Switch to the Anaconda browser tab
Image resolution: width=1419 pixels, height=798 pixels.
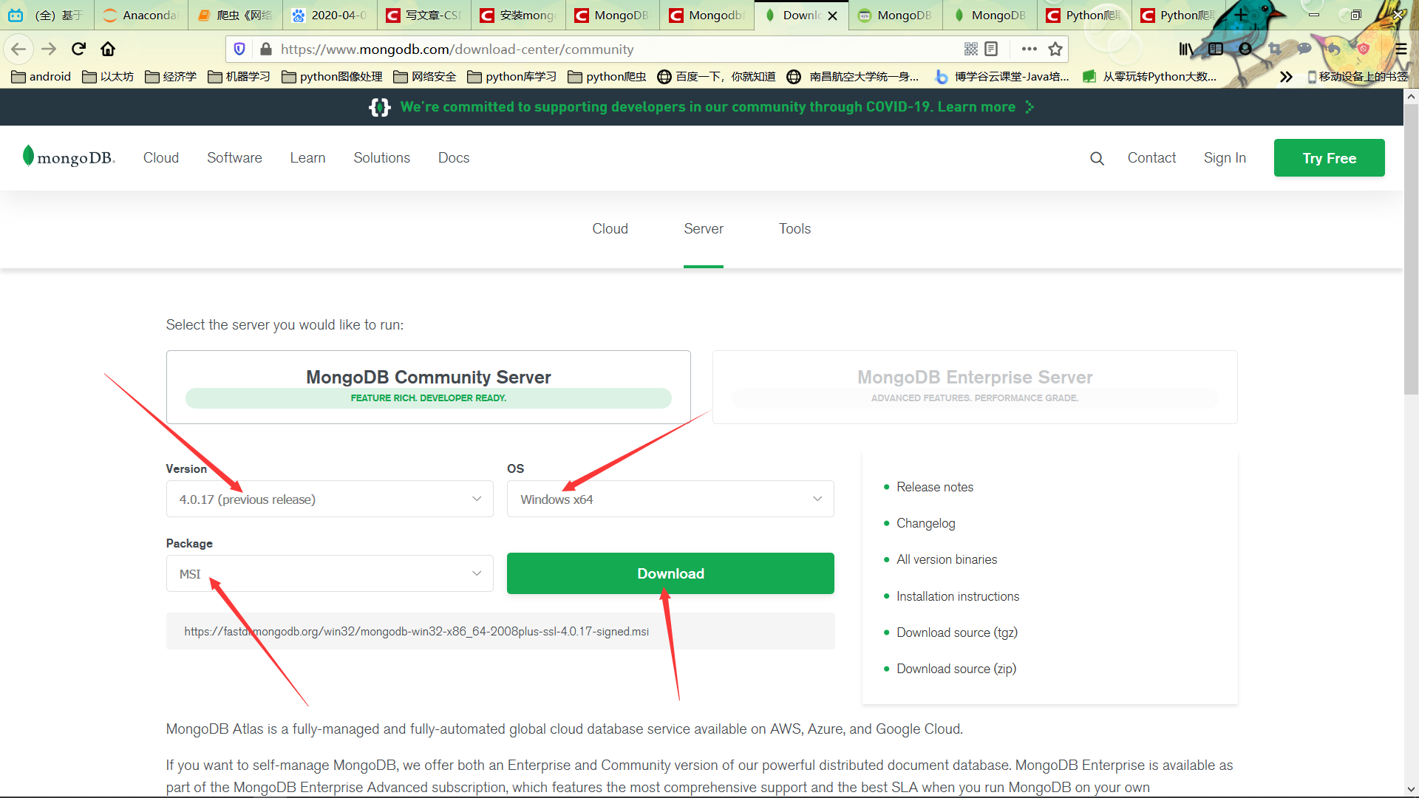pyautogui.click(x=140, y=15)
